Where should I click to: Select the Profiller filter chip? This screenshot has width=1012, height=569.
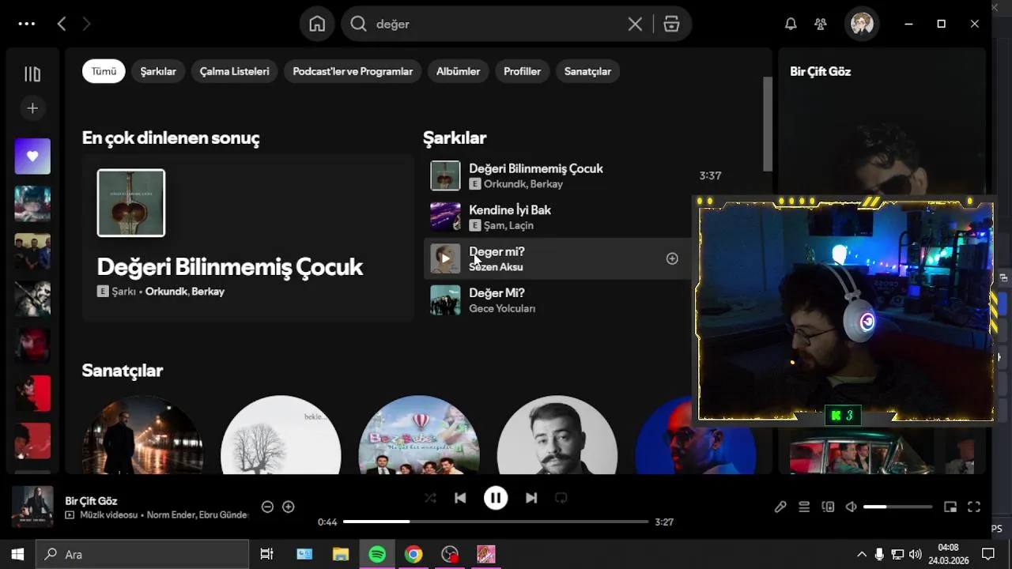click(x=523, y=71)
